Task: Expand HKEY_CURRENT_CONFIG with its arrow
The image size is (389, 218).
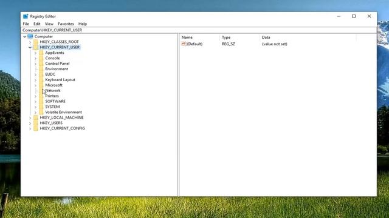Action: point(30,129)
